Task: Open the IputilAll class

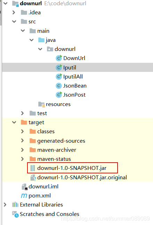Action: pos(73,77)
